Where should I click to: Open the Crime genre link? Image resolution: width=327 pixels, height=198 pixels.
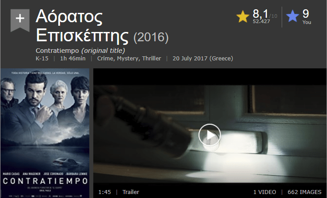coord(106,58)
